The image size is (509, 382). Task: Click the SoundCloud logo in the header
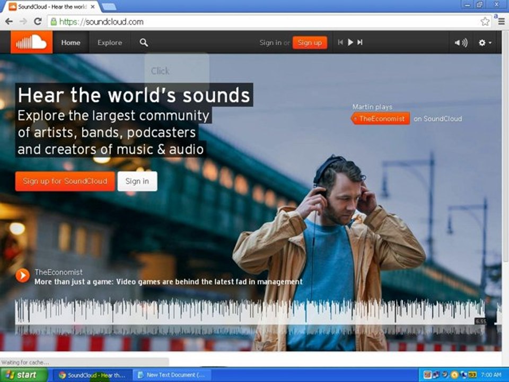coord(31,42)
